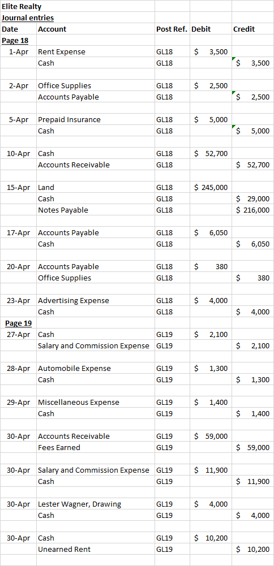The height and width of the screenshot is (566, 274).
Task: Click the $2,500 debit cell
Action: click(211, 85)
